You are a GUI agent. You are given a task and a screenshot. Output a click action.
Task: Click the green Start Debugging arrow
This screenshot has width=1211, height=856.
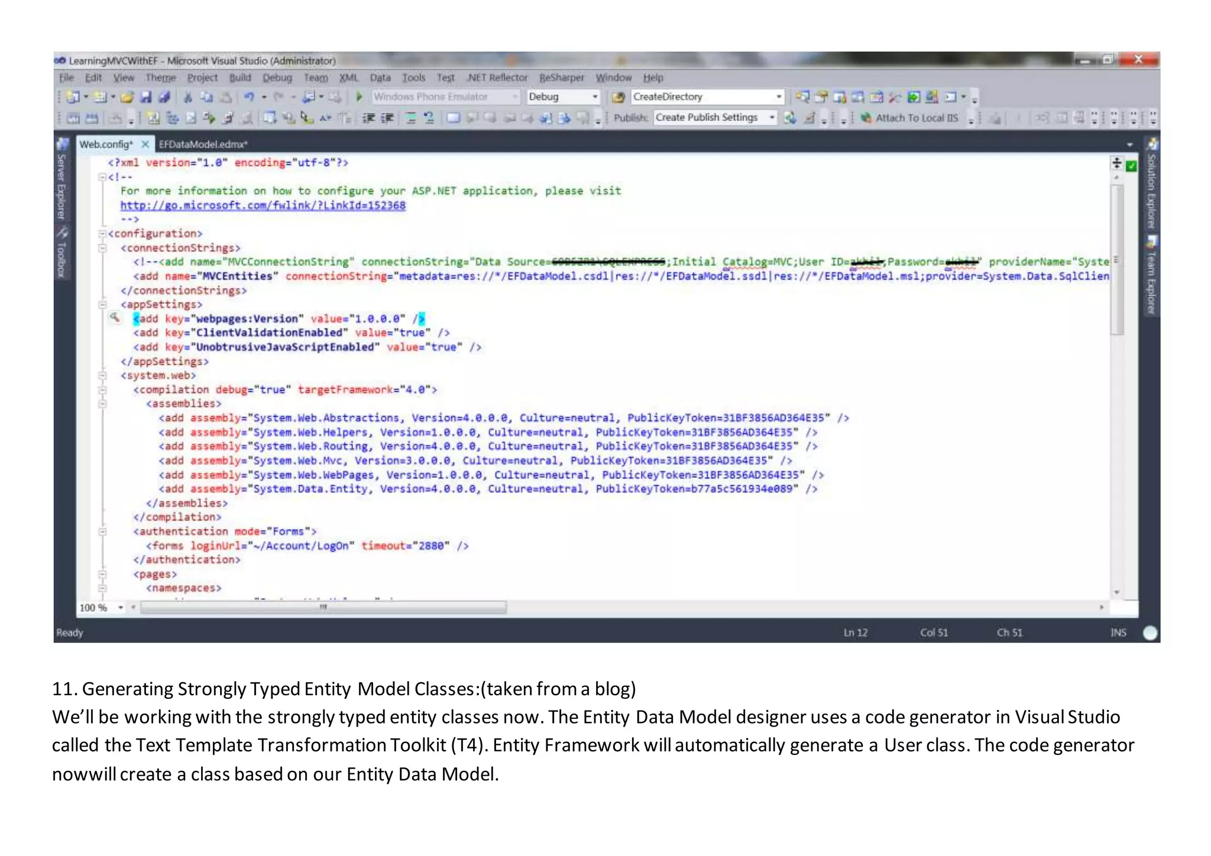(359, 97)
